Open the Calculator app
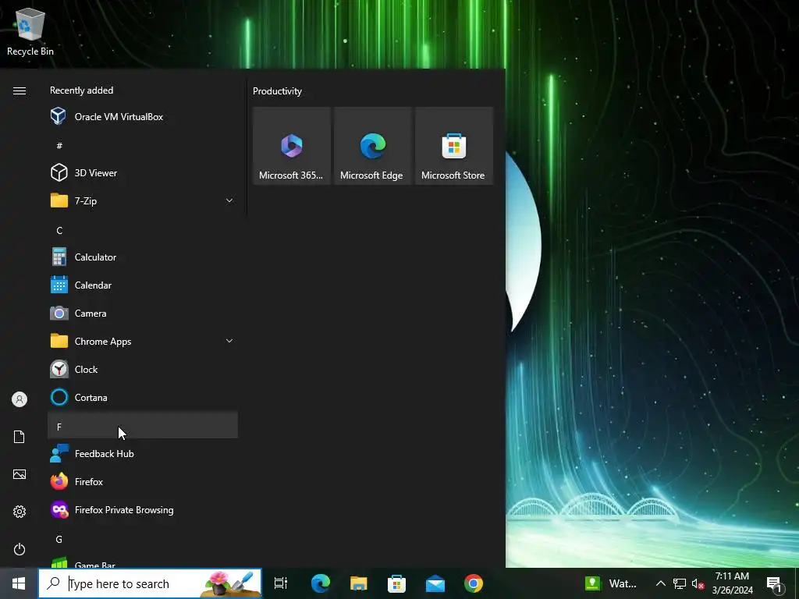Image resolution: width=799 pixels, height=599 pixels. coord(143,257)
